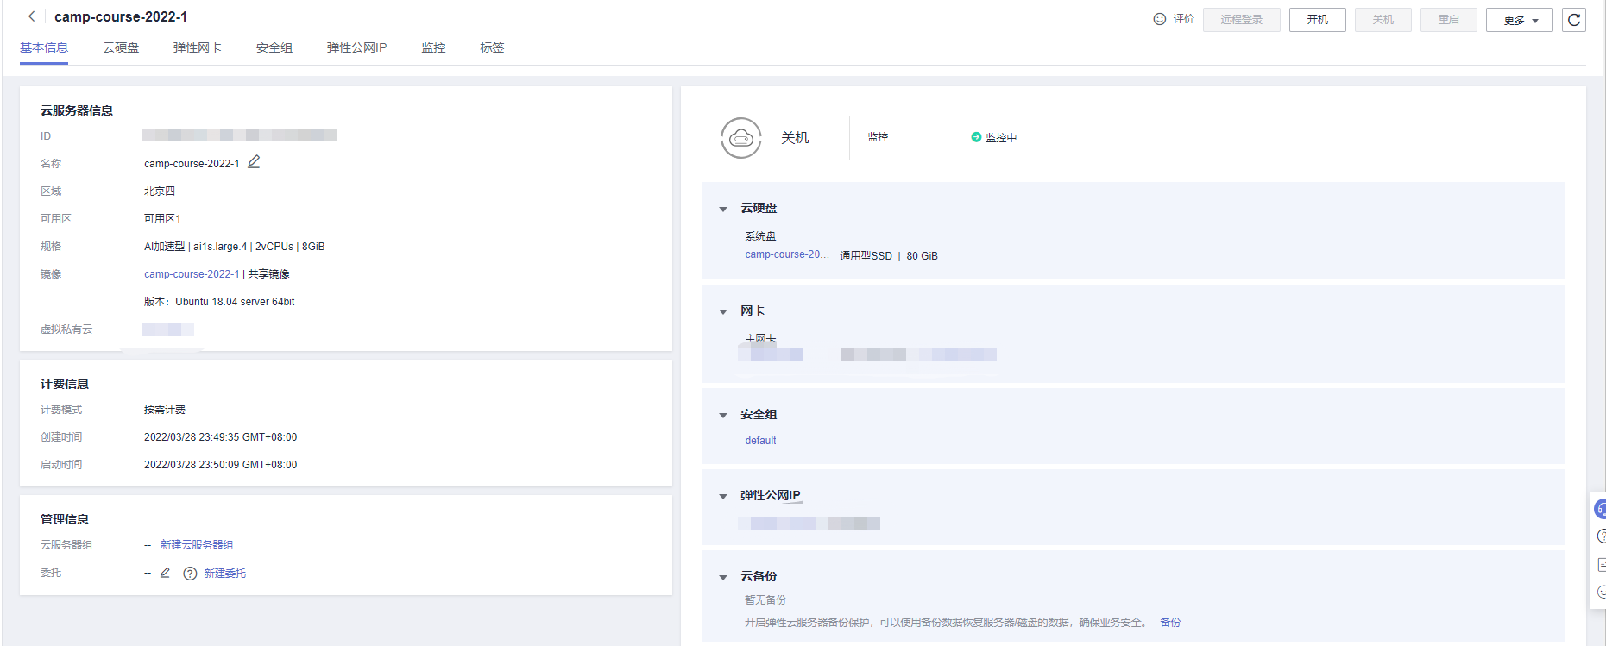Click the 备份 link in 云备份

pyautogui.click(x=1170, y=623)
